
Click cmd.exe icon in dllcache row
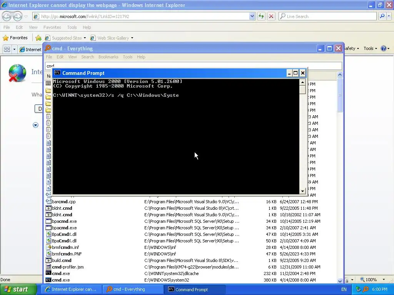(x=48, y=273)
